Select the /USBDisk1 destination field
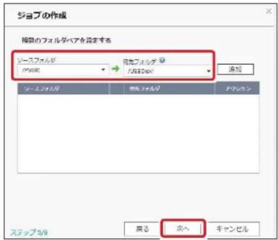 168,71
